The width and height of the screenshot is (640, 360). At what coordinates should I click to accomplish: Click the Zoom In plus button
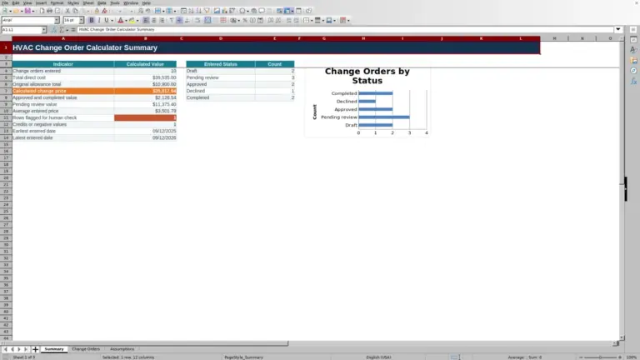click(620, 357)
